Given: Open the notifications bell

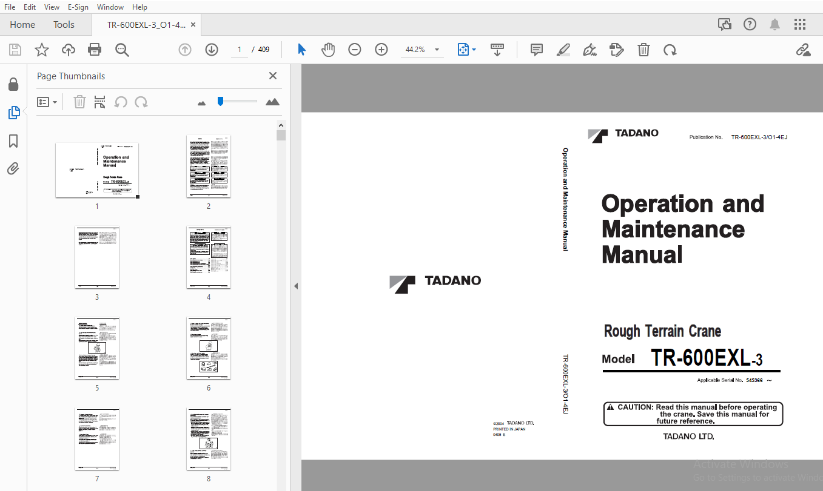Looking at the screenshot, I should click(775, 24).
